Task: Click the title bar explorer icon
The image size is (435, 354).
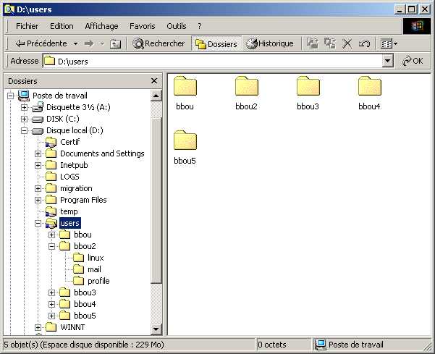Action: 9,9
